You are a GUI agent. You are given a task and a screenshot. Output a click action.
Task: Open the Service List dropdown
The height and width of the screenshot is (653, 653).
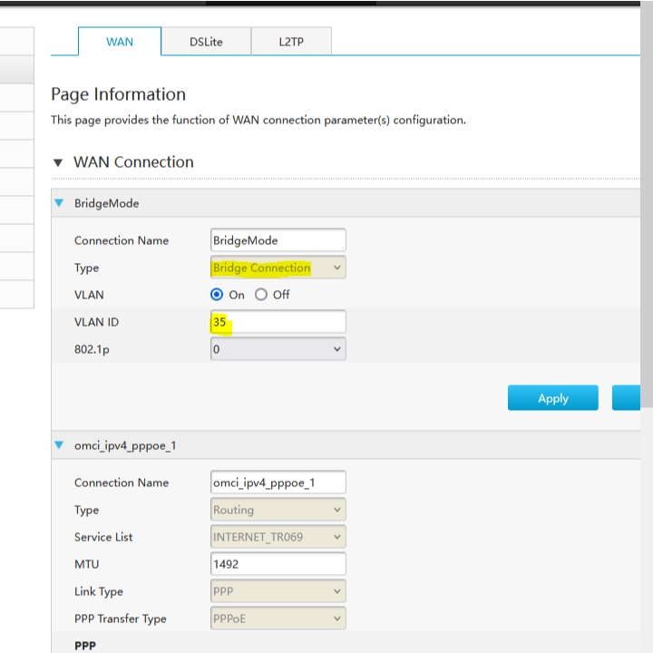coord(278,537)
